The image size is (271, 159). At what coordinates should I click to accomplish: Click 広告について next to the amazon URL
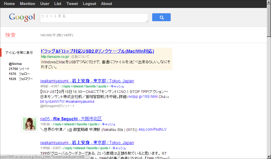pyautogui.click(x=80, y=56)
